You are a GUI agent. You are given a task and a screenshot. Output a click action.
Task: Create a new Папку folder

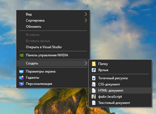[120, 64]
